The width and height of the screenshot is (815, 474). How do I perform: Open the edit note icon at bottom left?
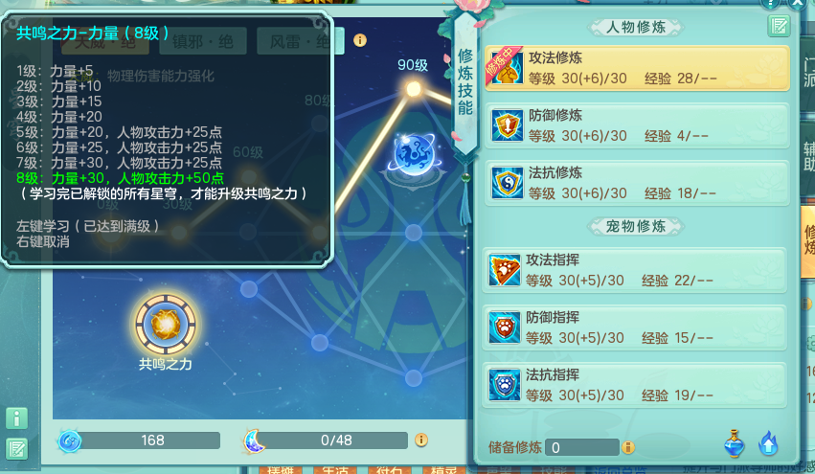point(16,449)
